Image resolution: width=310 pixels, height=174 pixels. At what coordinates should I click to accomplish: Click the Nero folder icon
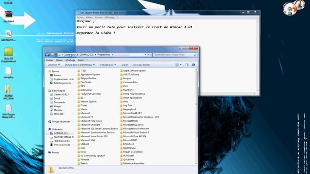78,148
